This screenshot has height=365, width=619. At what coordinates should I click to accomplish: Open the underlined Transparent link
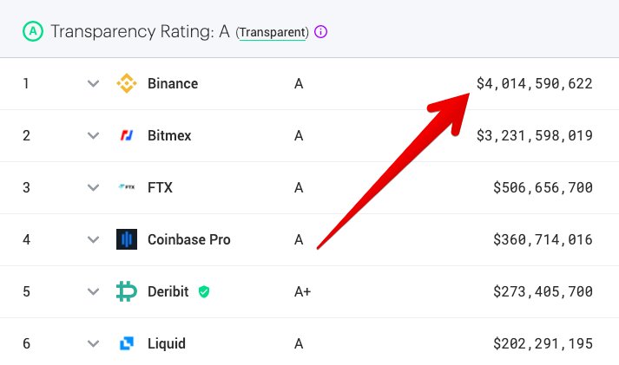point(273,32)
